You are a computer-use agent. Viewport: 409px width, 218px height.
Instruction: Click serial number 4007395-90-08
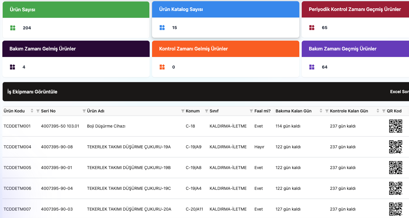pos(57,147)
